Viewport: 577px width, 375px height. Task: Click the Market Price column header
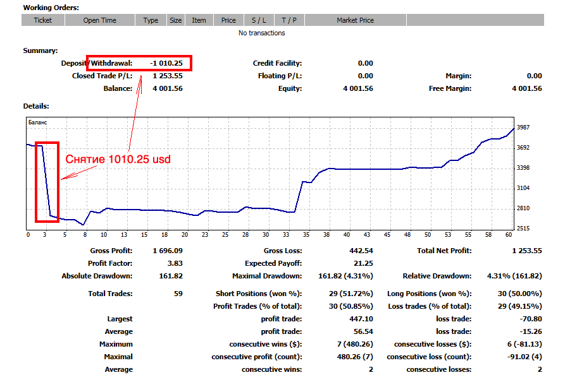coord(355,20)
